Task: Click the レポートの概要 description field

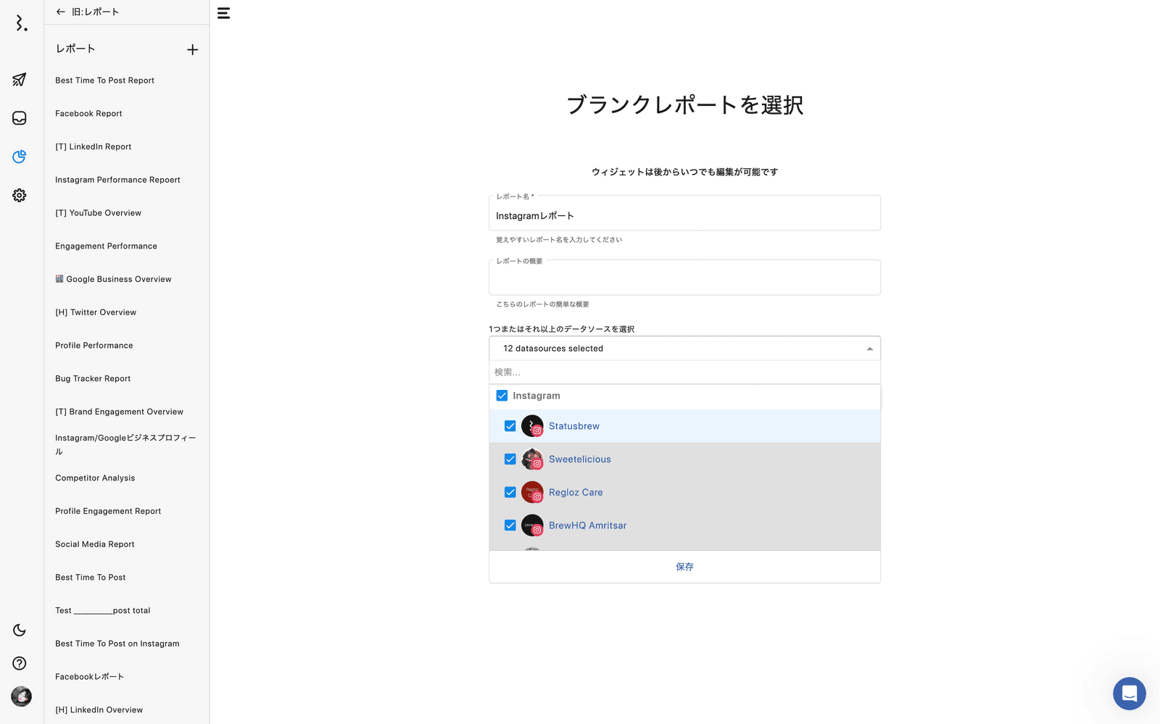Action: pos(684,279)
